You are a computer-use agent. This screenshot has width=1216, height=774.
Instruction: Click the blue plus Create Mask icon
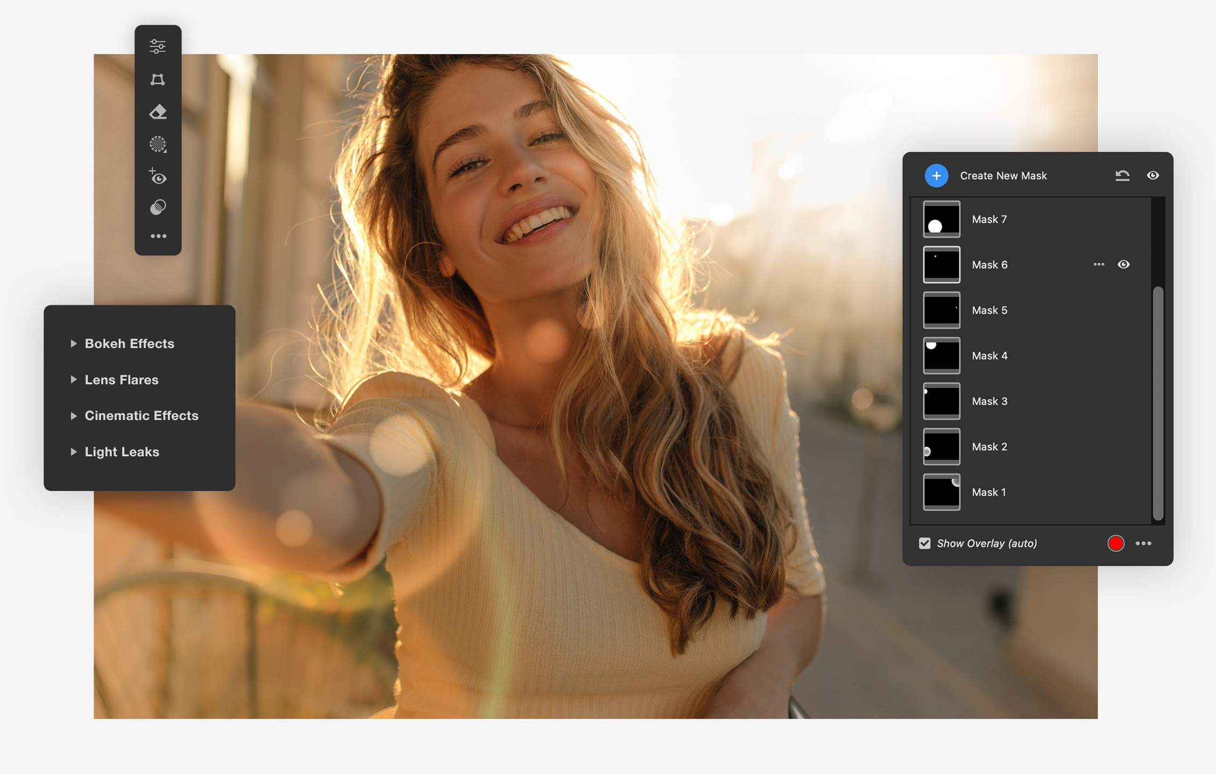(x=936, y=175)
